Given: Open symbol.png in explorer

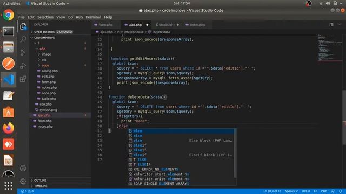Looking at the screenshot, I should coord(48,109).
